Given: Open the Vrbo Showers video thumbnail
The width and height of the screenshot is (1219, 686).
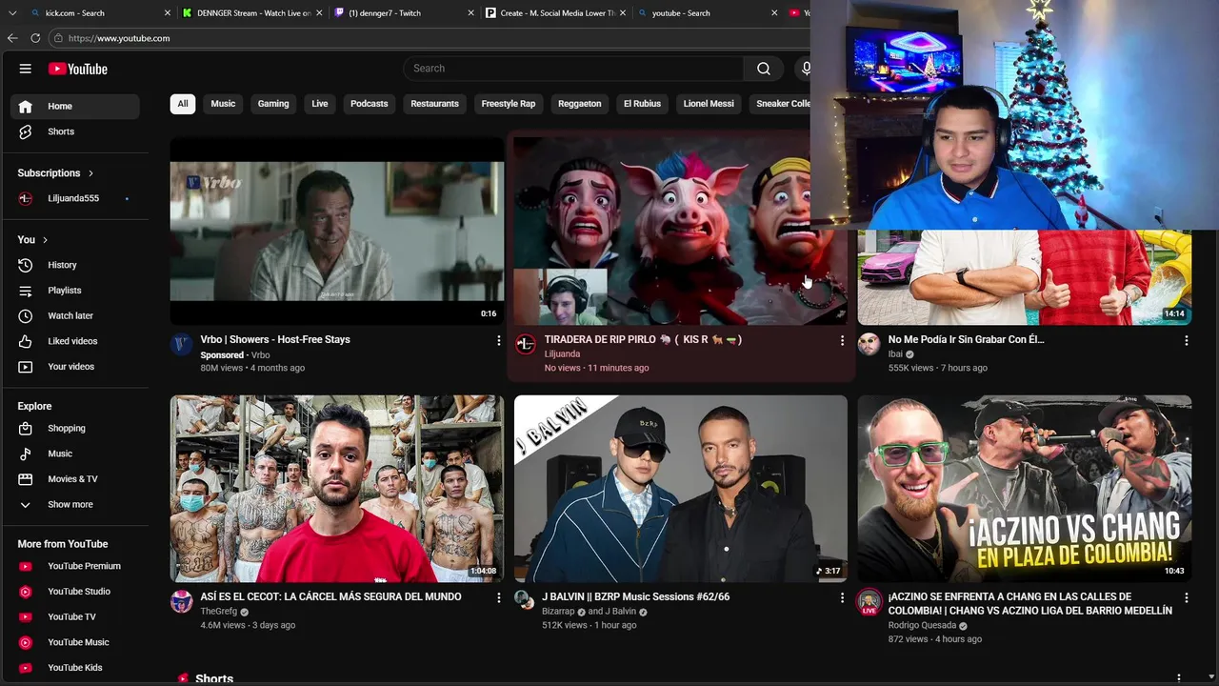Looking at the screenshot, I should [337, 232].
